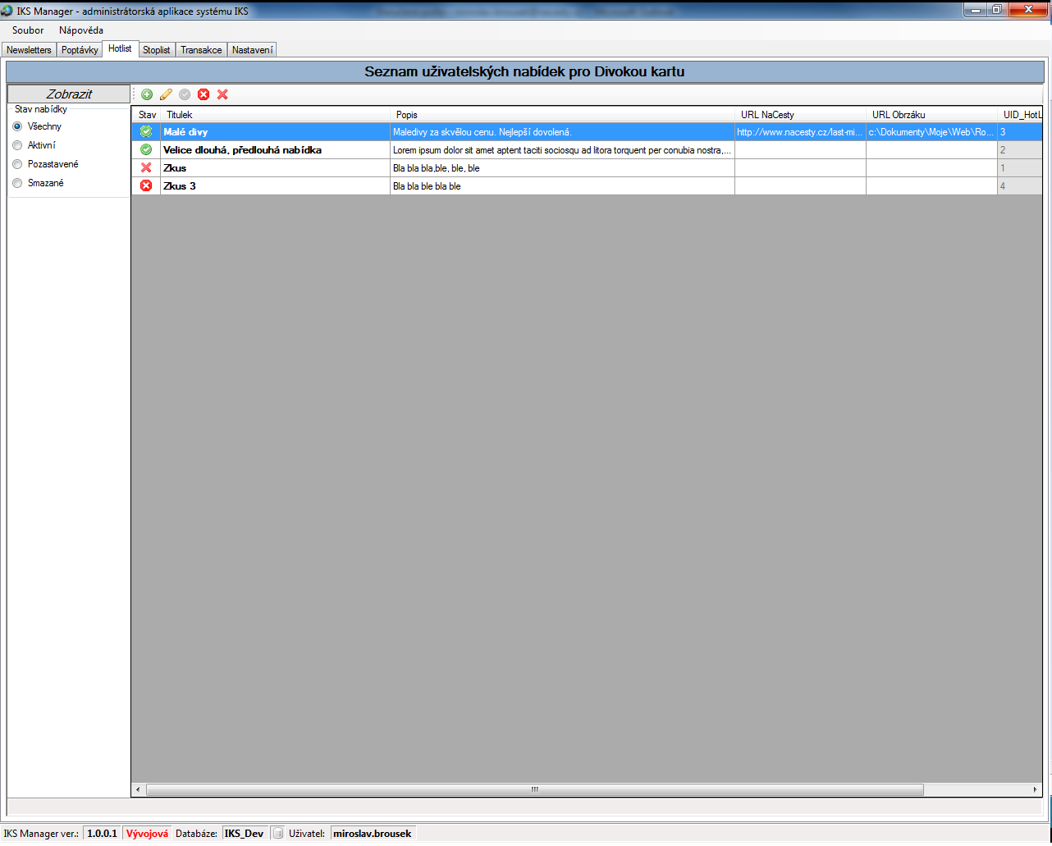Click the red X status icon in the 'Zkus' row (not 'Zkus 3')
Image resolution: width=1052 pixels, height=846 pixels.
point(146,167)
